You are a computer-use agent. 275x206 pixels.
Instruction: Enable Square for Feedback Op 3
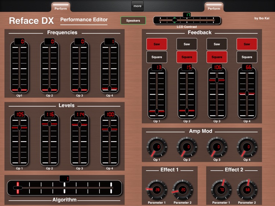click(x=217, y=57)
